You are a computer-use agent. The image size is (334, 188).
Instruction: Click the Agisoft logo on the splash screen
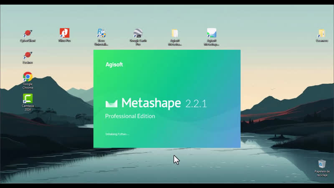click(114, 65)
